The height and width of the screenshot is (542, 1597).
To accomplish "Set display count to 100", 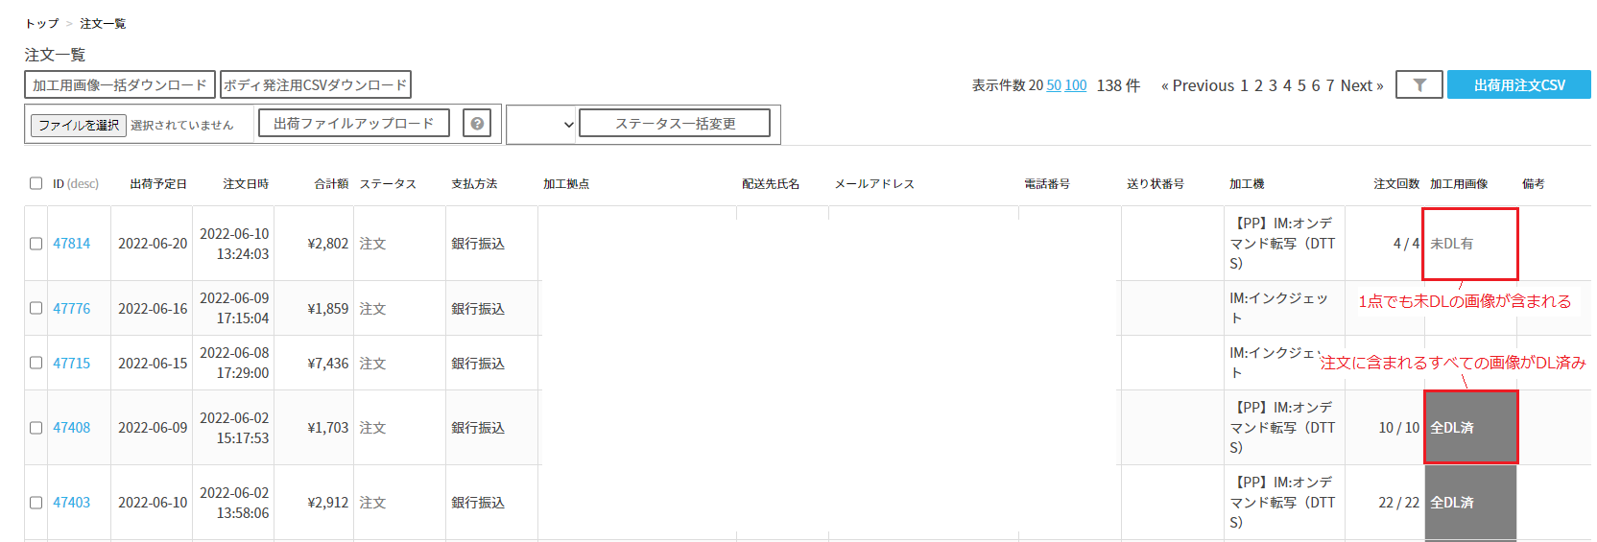I will pyautogui.click(x=1076, y=85).
